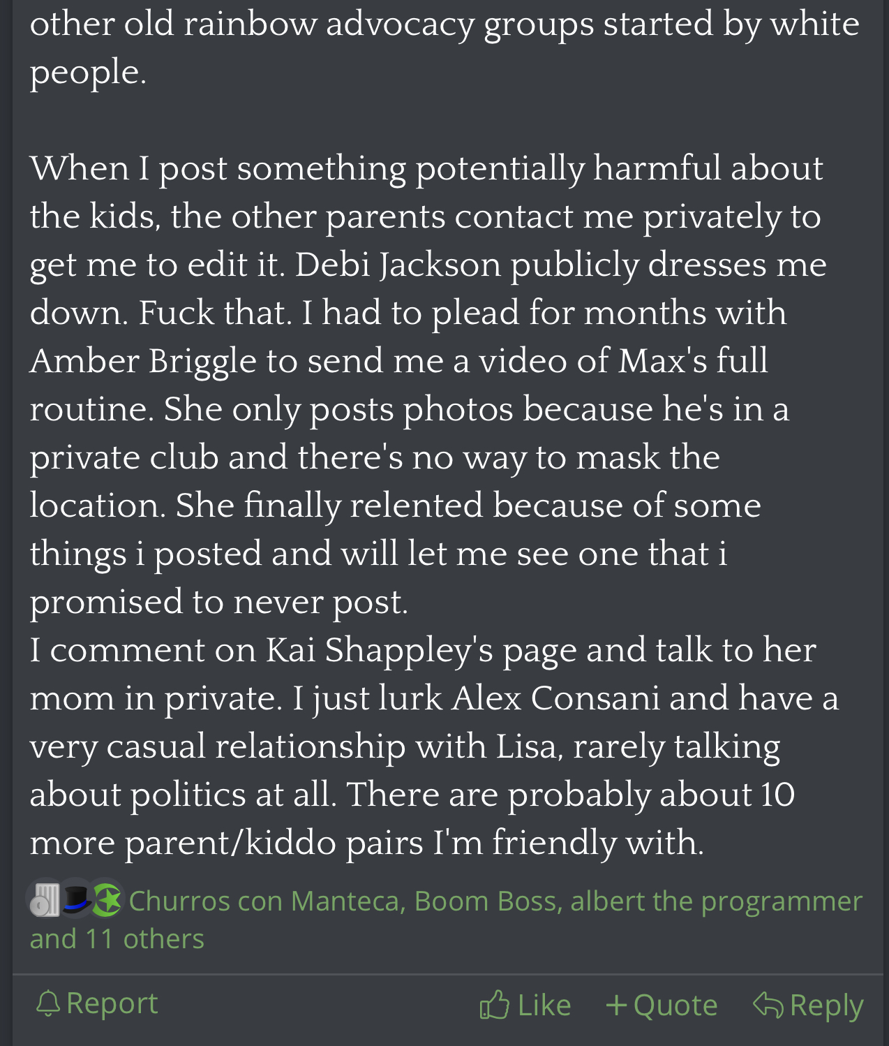Viewport: 889px width, 1046px height.
Task: Click the bell icon next to Report
Action: pyautogui.click(x=47, y=1004)
